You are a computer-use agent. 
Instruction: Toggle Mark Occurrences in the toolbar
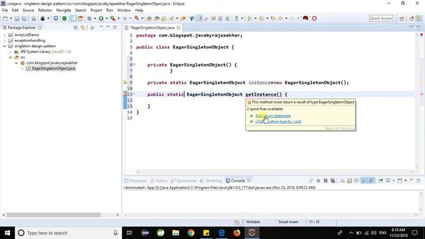(x=199, y=19)
